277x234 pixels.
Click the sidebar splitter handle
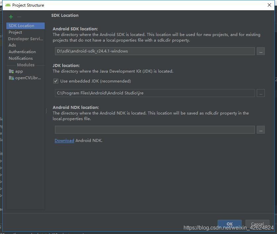click(46, 111)
